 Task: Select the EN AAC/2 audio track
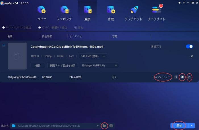(75, 77)
